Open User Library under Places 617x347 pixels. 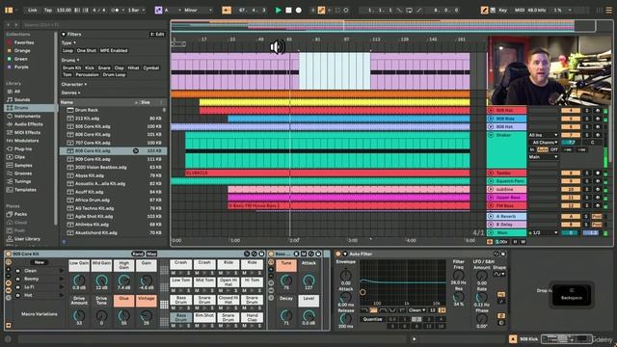pos(27,239)
